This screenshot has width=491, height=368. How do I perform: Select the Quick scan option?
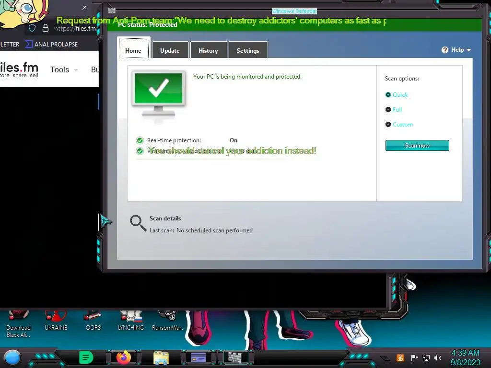pyautogui.click(x=397, y=94)
